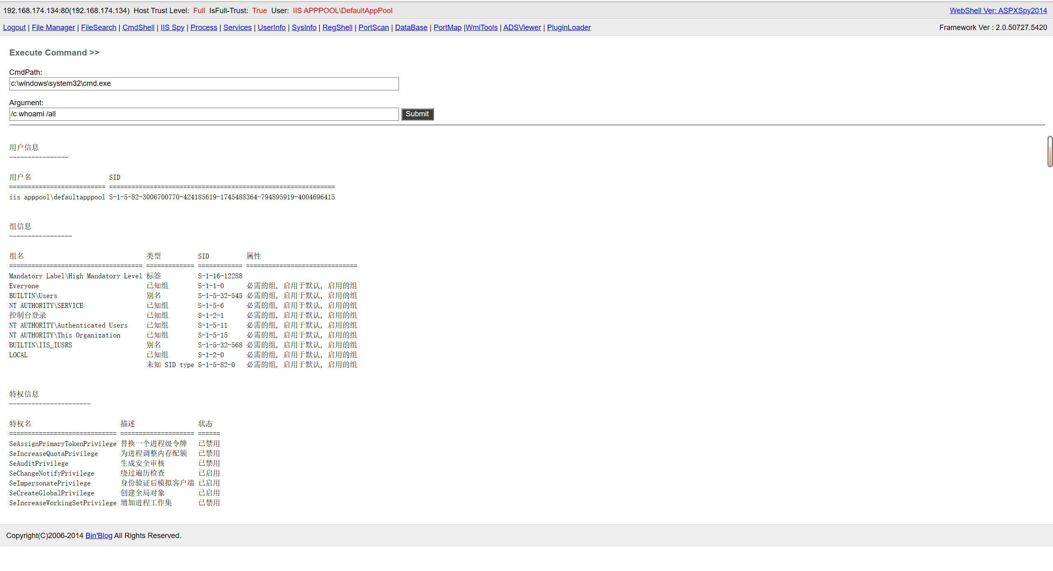Go to FileSearch
Viewport: 1053px width, 571px height.
pos(99,28)
